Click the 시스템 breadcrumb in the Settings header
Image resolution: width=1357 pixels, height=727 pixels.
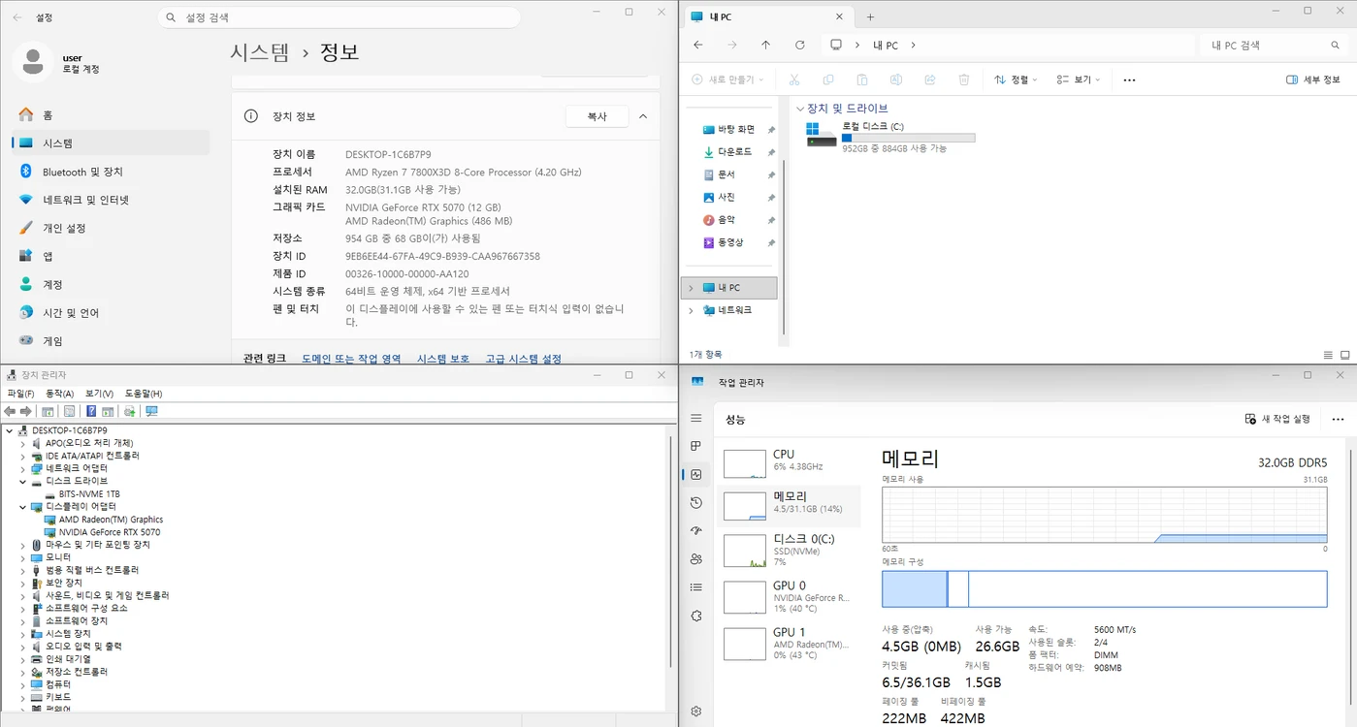coord(260,52)
